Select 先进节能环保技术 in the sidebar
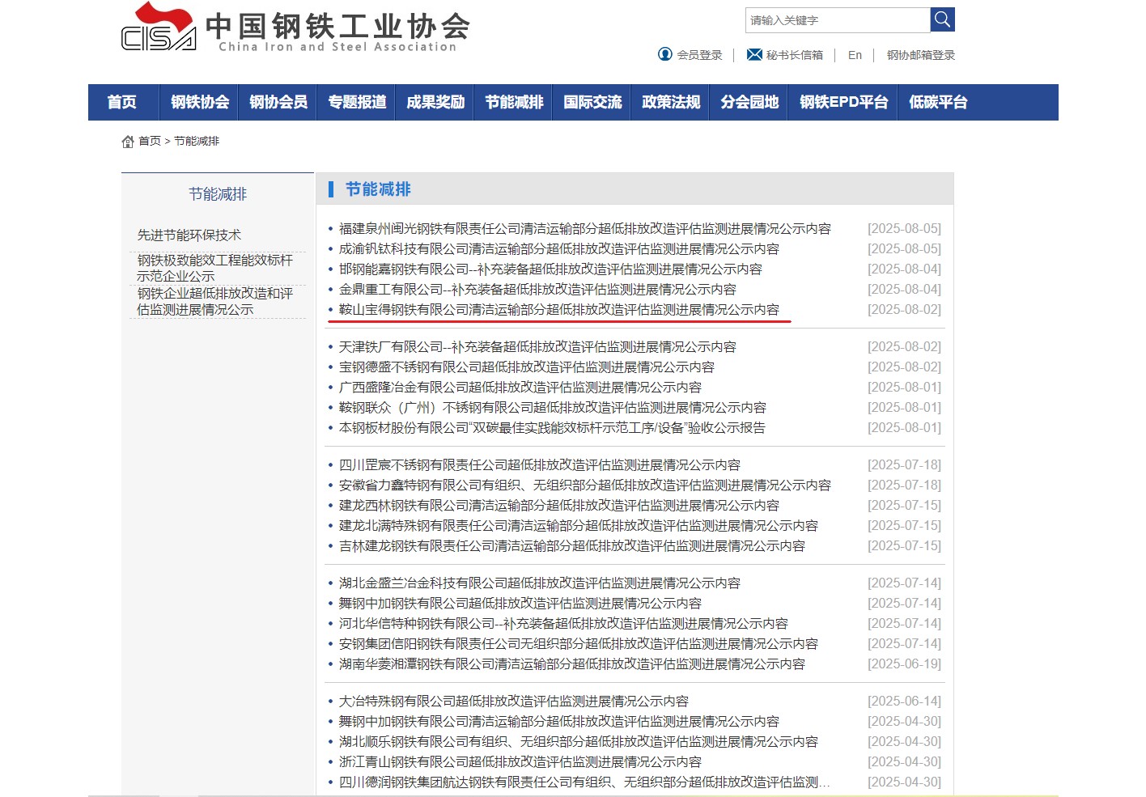Viewport: 1146px width, 797px height. click(x=189, y=235)
